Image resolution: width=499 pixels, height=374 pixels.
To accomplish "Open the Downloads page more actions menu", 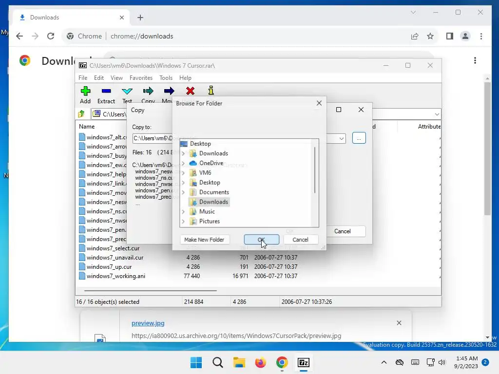I will point(475,60).
